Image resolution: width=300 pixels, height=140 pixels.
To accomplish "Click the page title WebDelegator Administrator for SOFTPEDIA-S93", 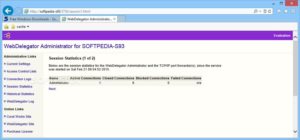I will pyautogui.click(x=64, y=46).
